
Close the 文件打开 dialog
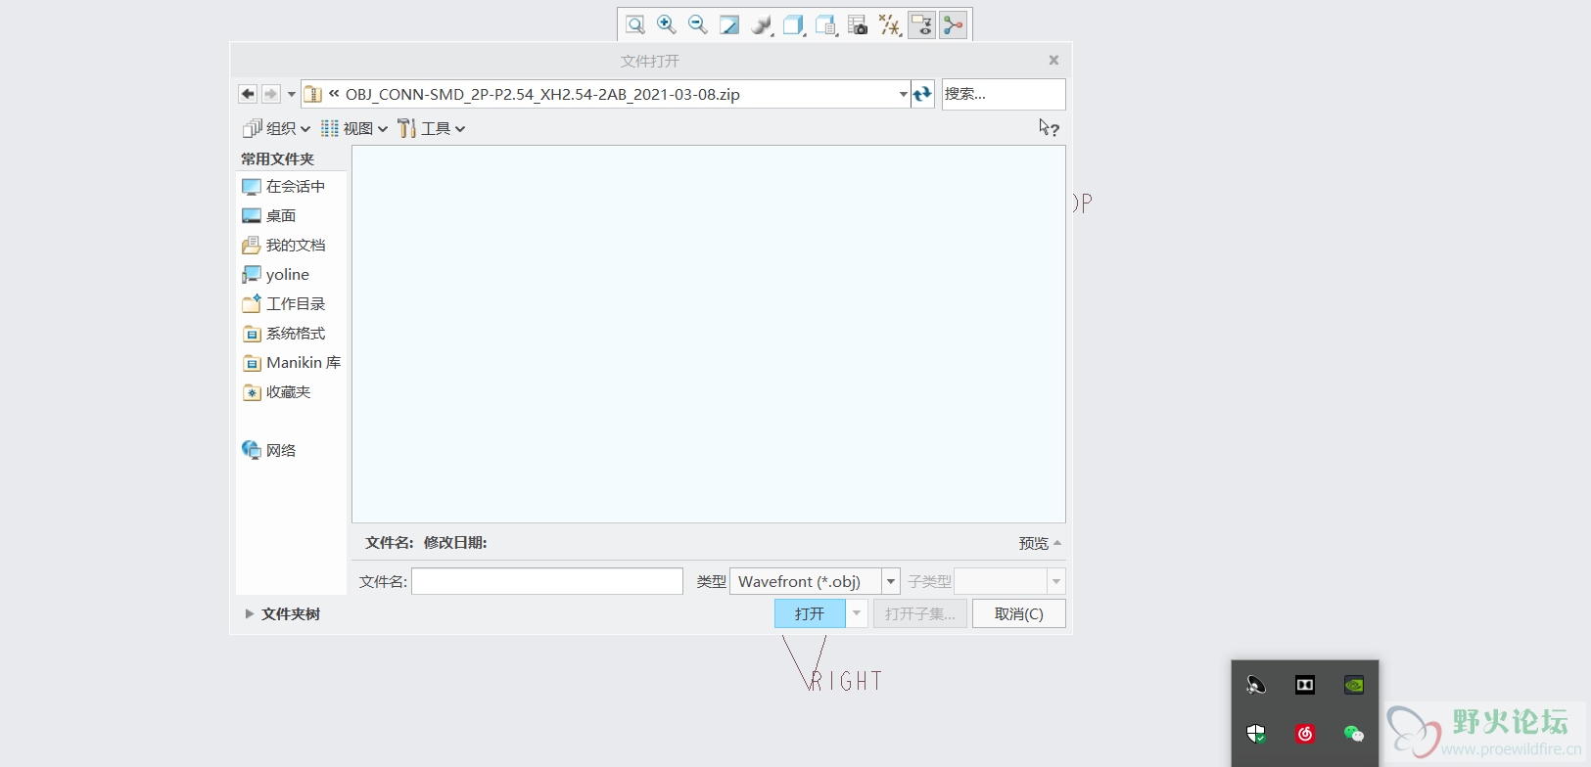point(1053,60)
